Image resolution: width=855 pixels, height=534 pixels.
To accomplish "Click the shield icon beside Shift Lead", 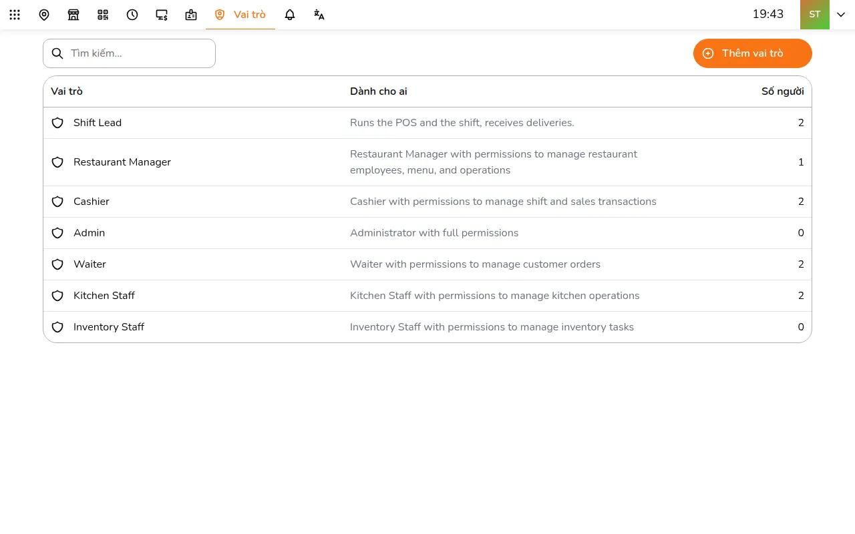I will pyautogui.click(x=57, y=123).
